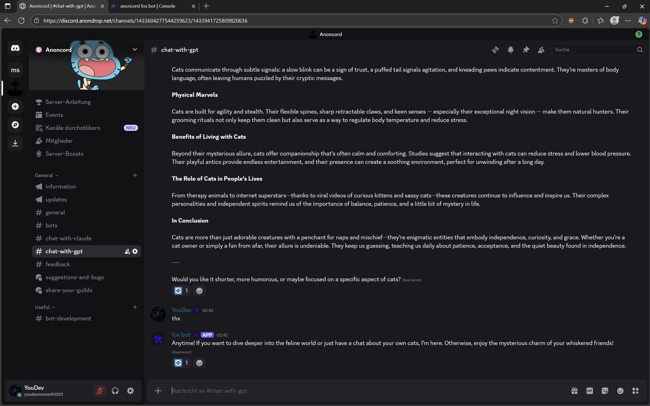Toggle deafen with the headphones icon

click(115, 391)
